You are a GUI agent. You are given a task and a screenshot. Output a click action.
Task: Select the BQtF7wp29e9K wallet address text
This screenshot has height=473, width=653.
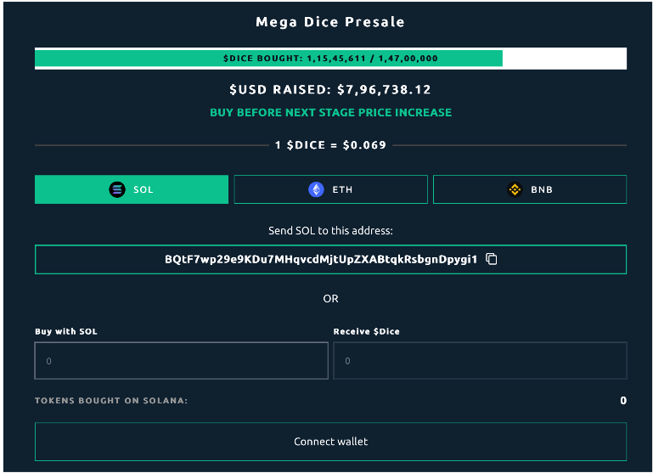point(321,259)
